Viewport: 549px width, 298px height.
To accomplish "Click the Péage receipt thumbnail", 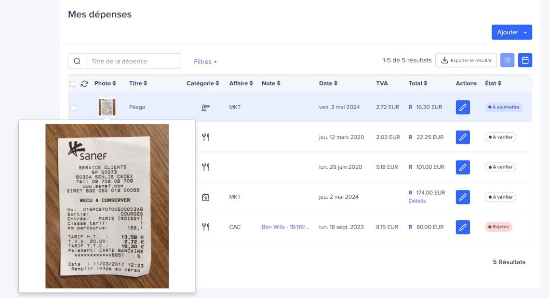I will [107, 107].
